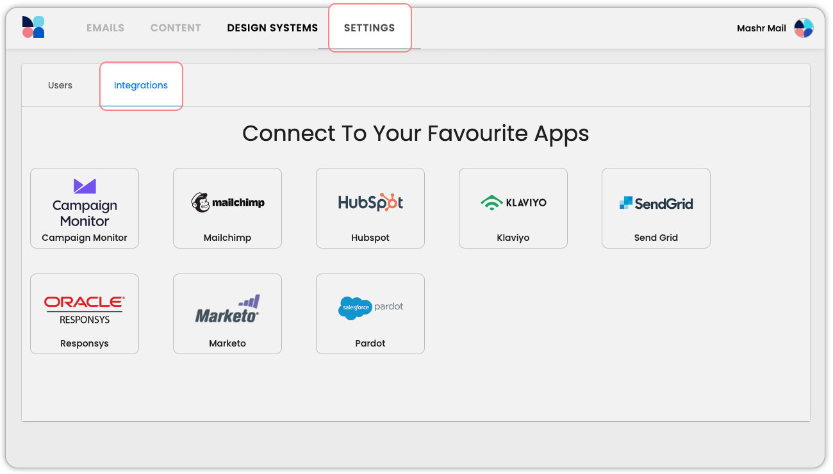The image size is (833, 474).
Task: Click the Klaviyo logo
Action: (x=513, y=202)
